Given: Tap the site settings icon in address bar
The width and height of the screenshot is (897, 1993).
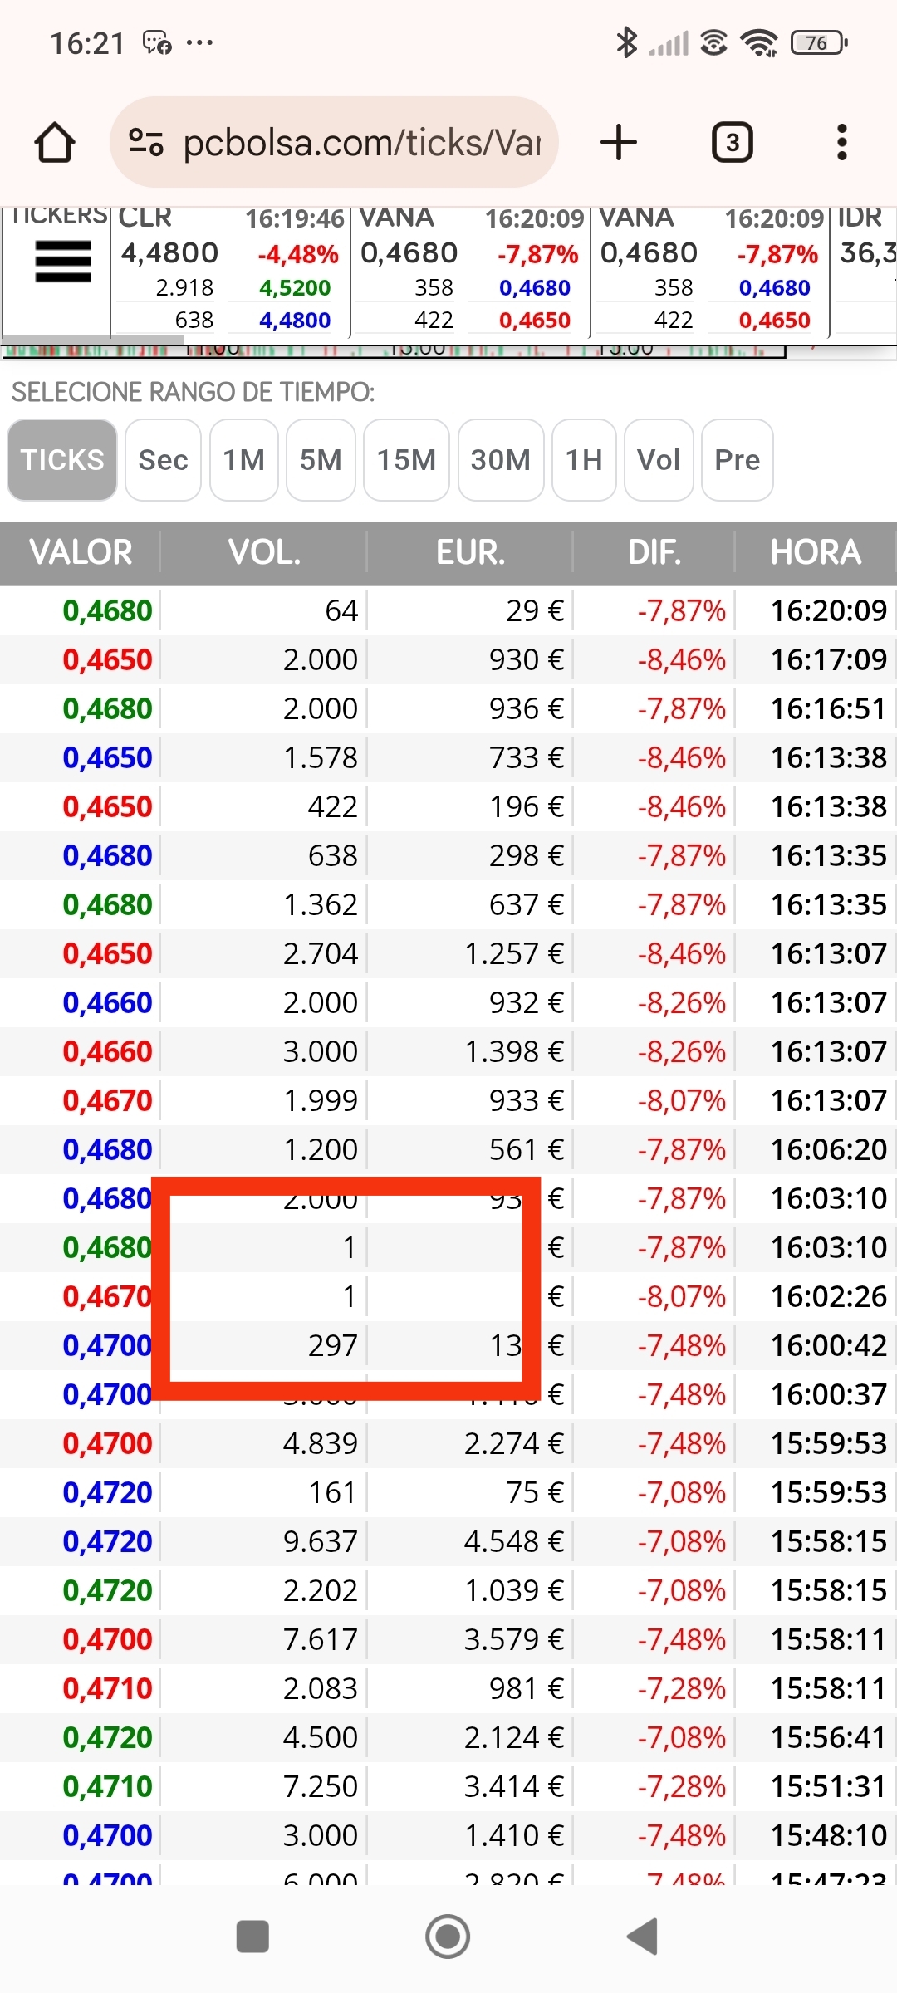Looking at the screenshot, I should click(x=146, y=142).
